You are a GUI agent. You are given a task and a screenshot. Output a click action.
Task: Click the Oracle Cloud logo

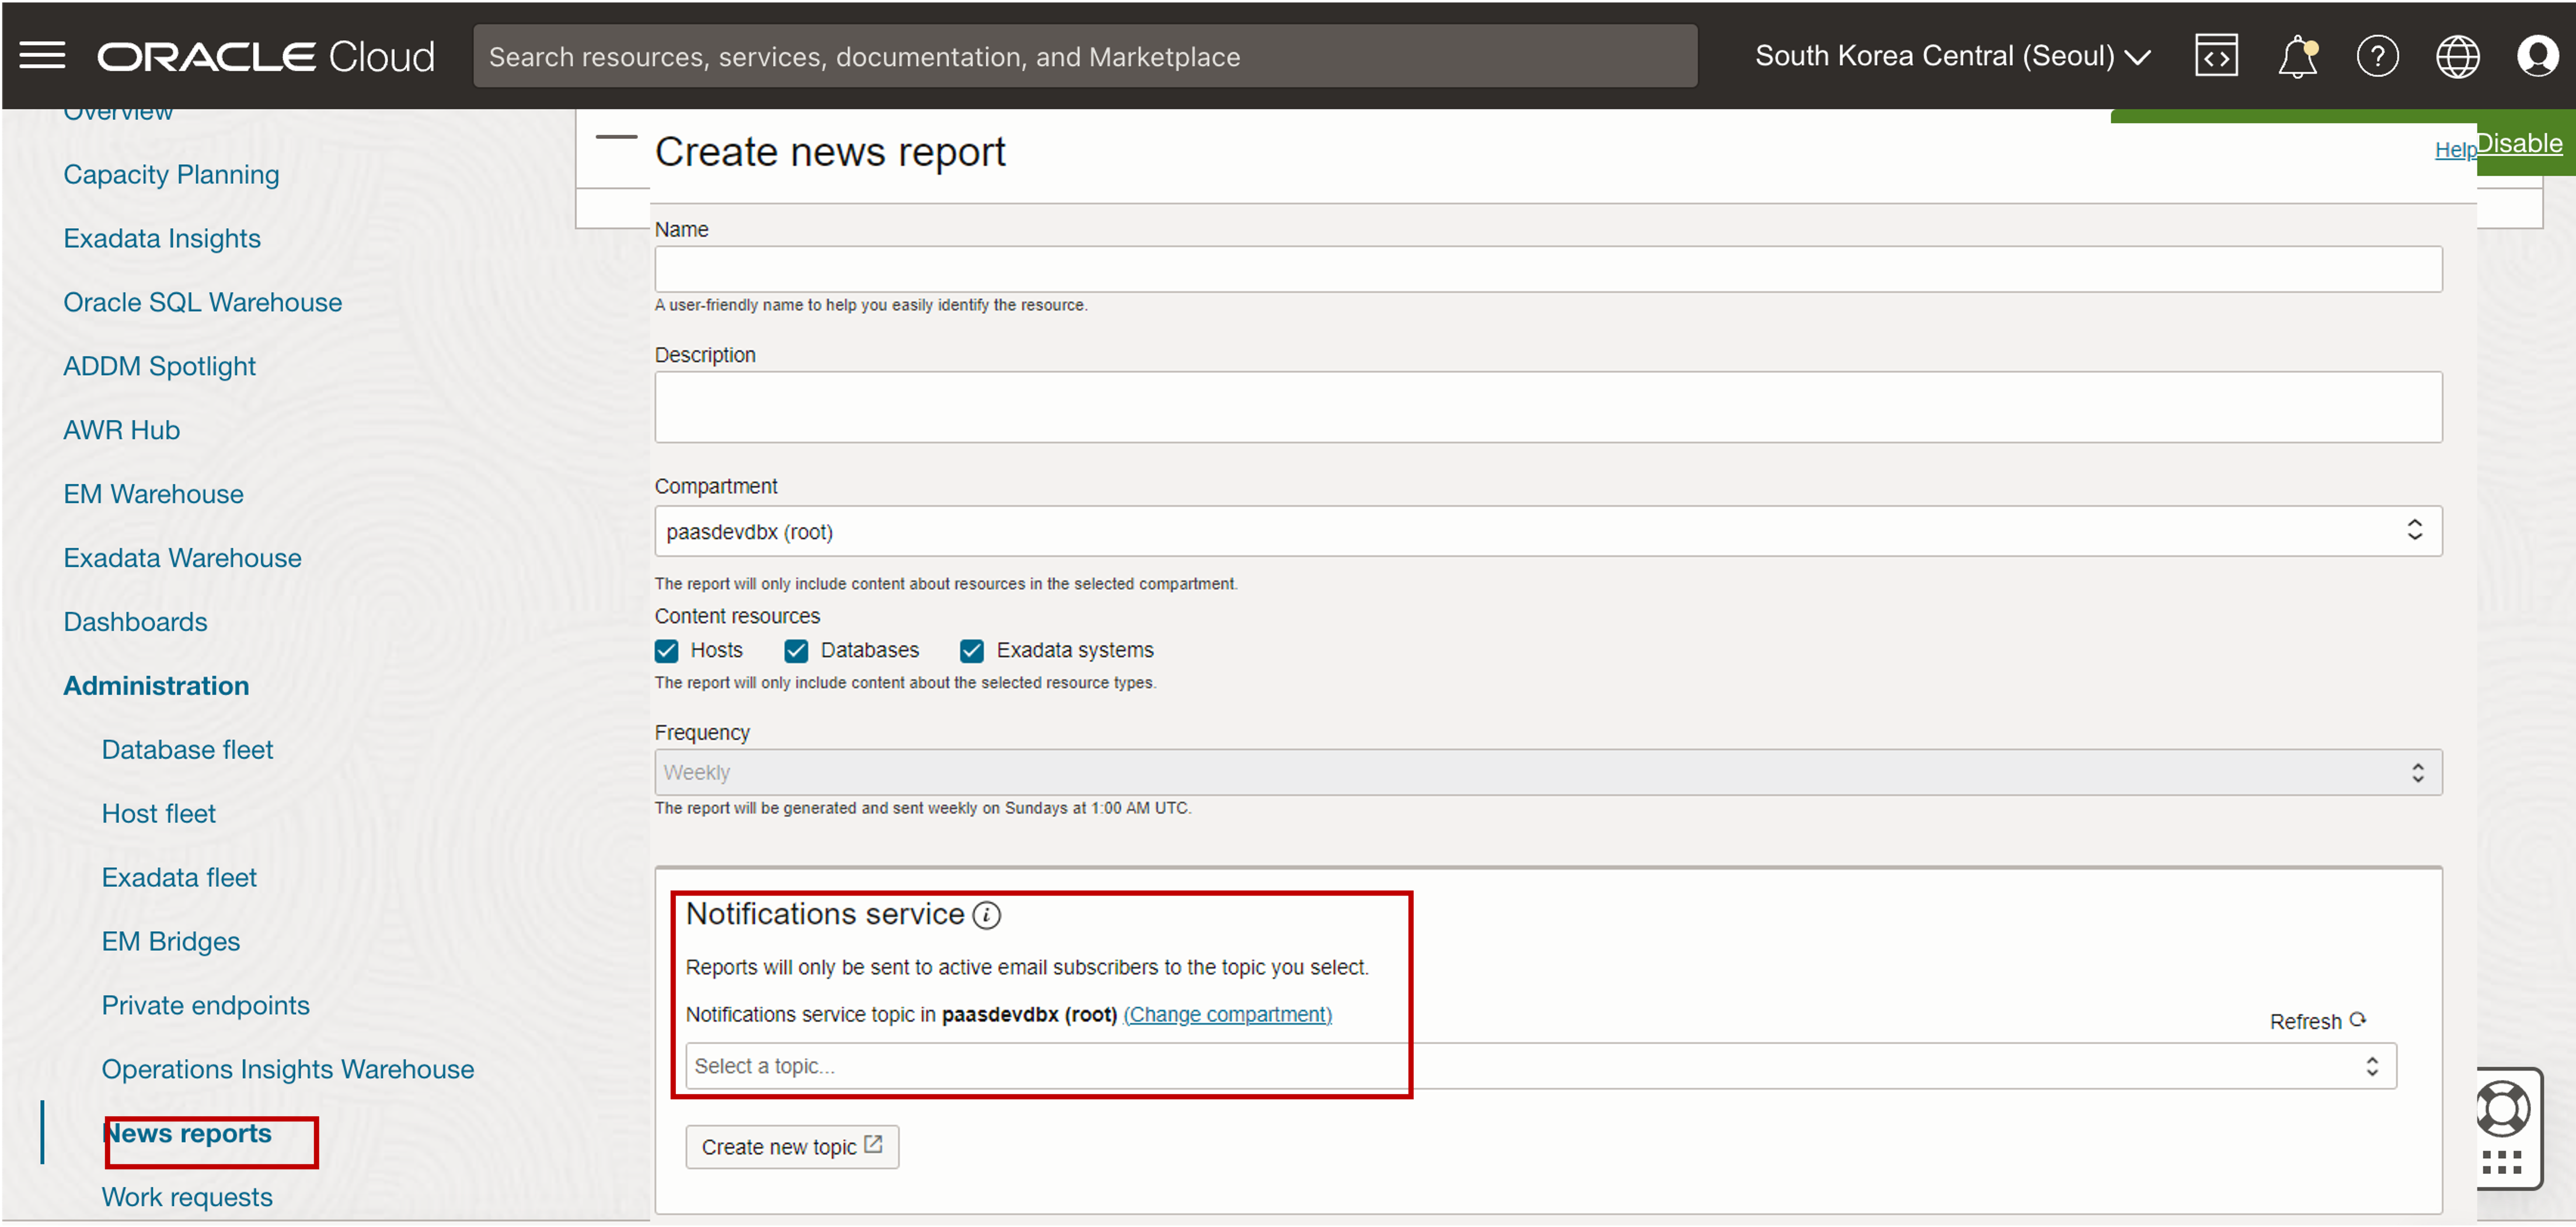tap(266, 56)
